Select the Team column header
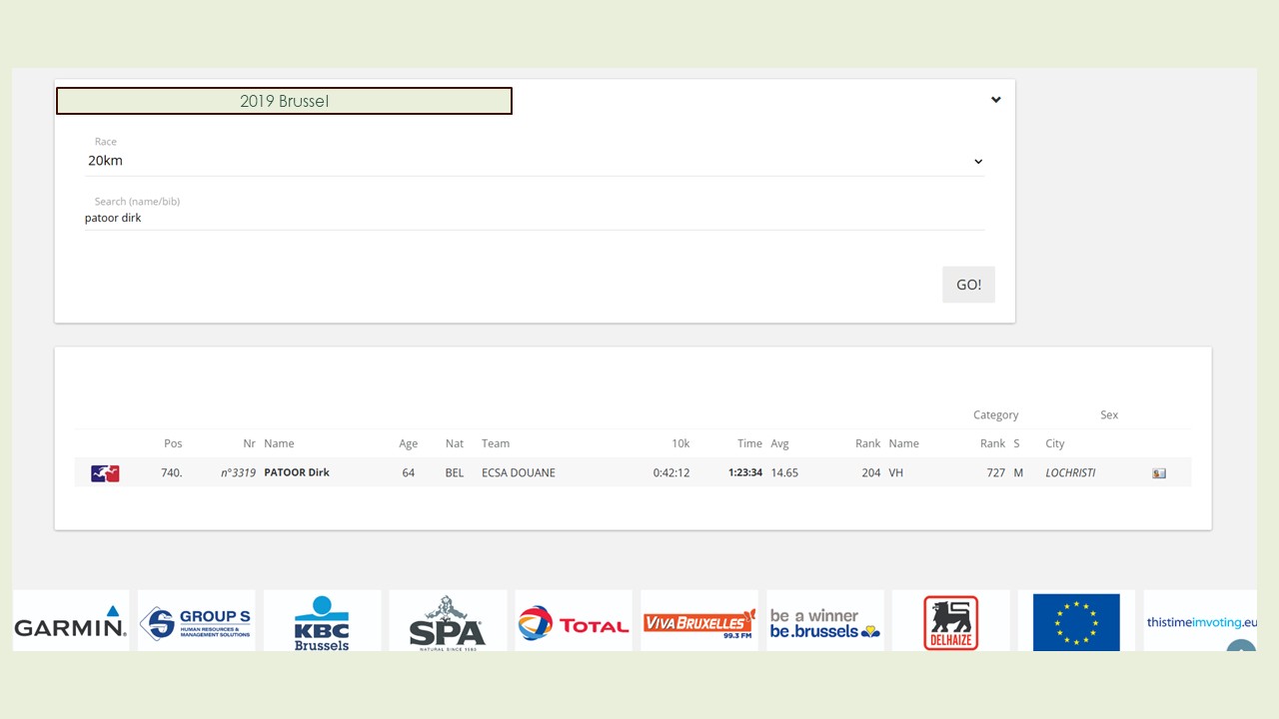 [496, 443]
